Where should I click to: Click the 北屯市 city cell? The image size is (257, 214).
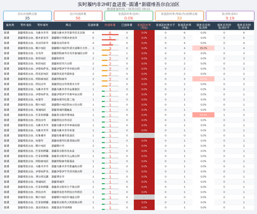click(x=40, y=53)
